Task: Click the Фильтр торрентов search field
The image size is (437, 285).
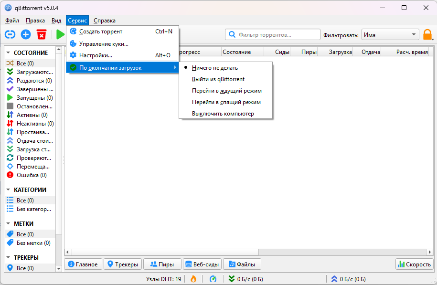Action: pos(273,34)
